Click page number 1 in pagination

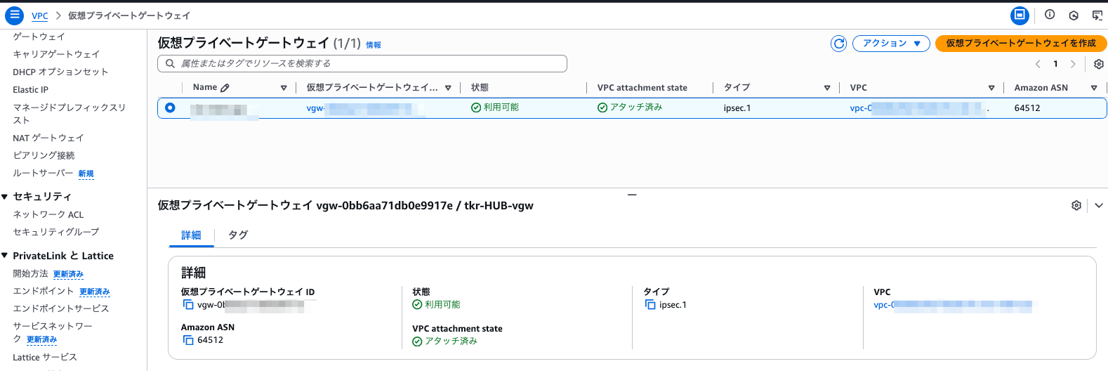1055,64
